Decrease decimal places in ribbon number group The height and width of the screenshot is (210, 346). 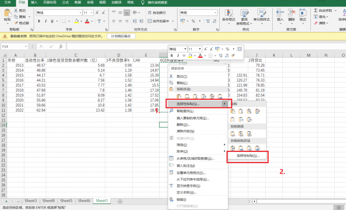pyautogui.click(x=215, y=21)
